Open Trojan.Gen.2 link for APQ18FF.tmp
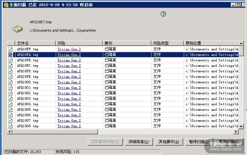The width and height of the screenshot is (247, 155). [x=69, y=49]
